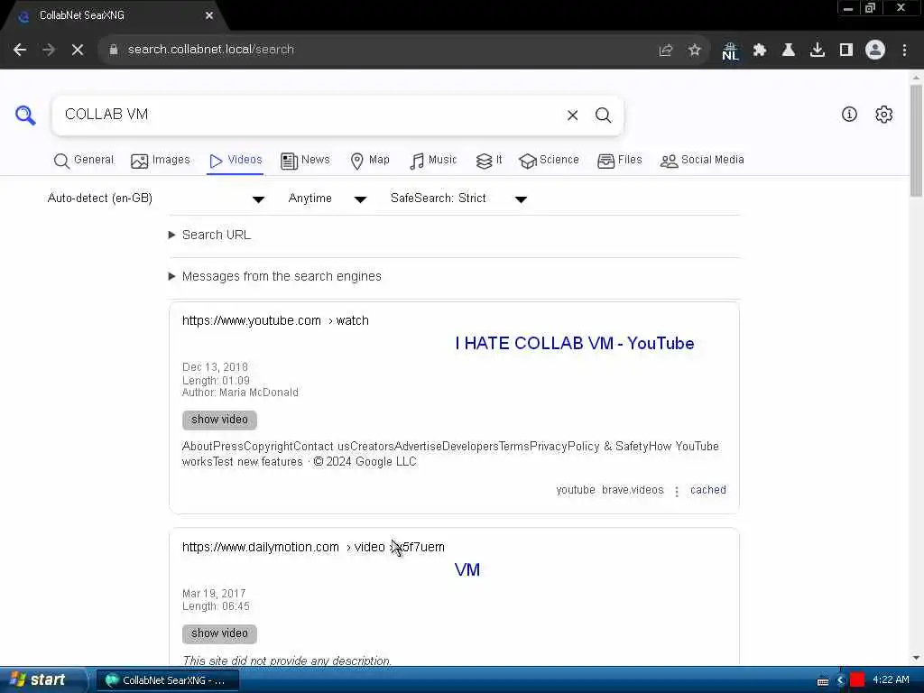
Task: Select the Videos category tab
Action: (x=236, y=161)
